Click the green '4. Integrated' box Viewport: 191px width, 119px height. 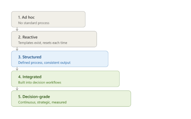65,79
